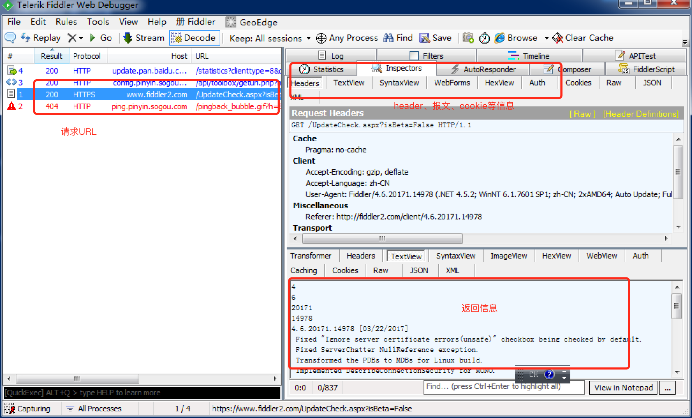Select the request Cookies tab

[578, 83]
